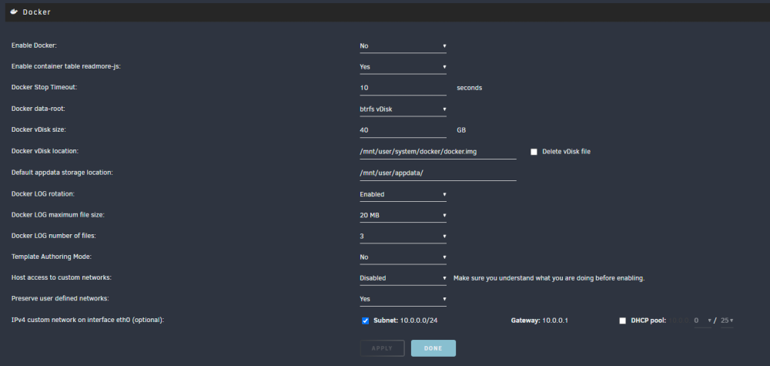Click Default appdata storage location field
770x366 pixels.
point(438,173)
